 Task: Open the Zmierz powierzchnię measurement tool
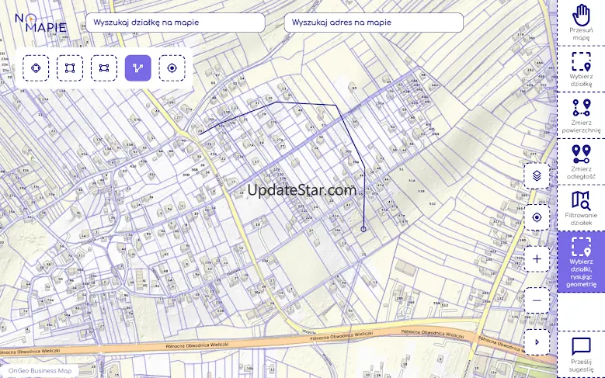click(x=581, y=116)
